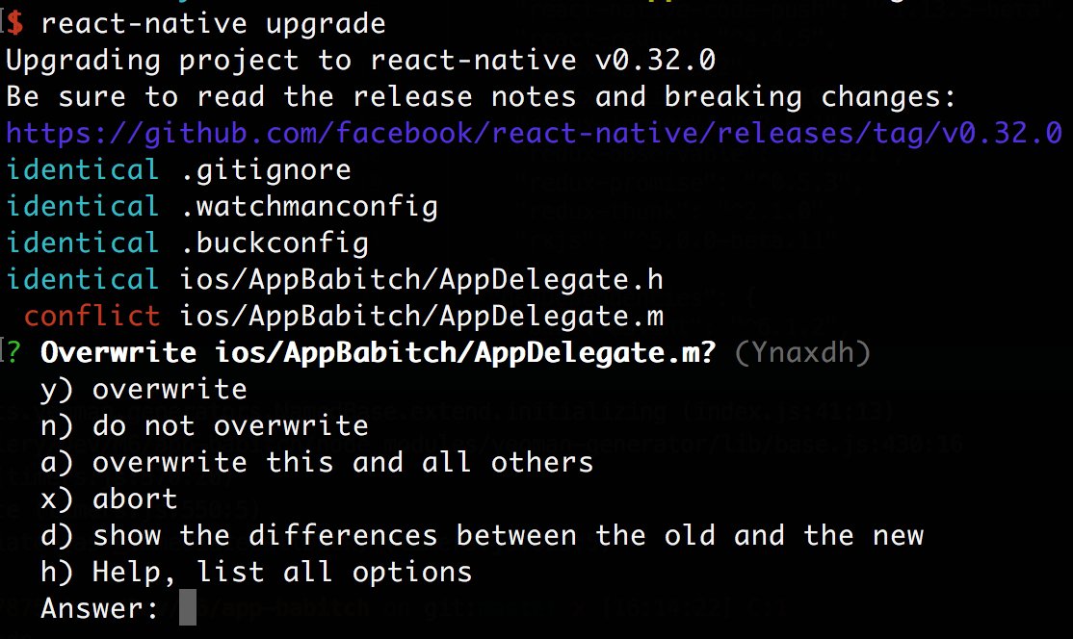The width and height of the screenshot is (1073, 639).
Task: Click the .gitignore file name
Action: [266, 170]
